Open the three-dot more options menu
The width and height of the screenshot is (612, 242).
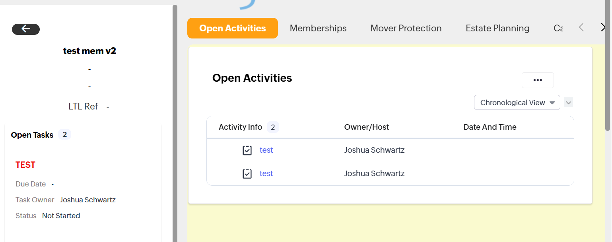click(x=538, y=80)
